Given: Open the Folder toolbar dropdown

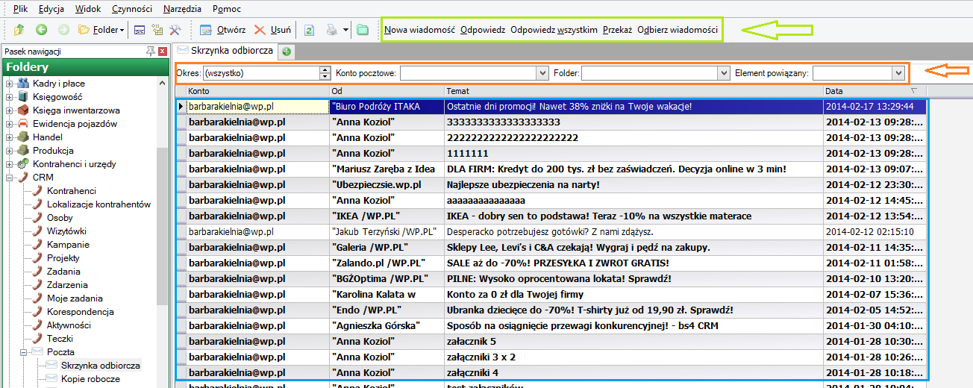Looking at the screenshot, I should pos(102,30).
